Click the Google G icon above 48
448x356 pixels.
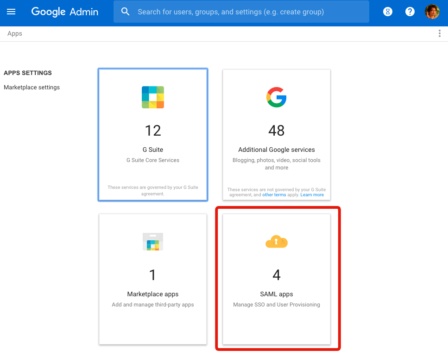(276, 97)
